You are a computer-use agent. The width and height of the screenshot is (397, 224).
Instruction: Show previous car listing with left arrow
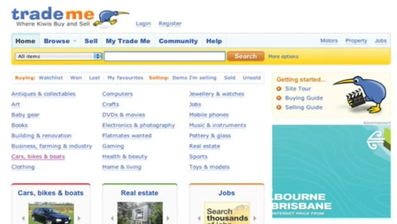(23, 218)
